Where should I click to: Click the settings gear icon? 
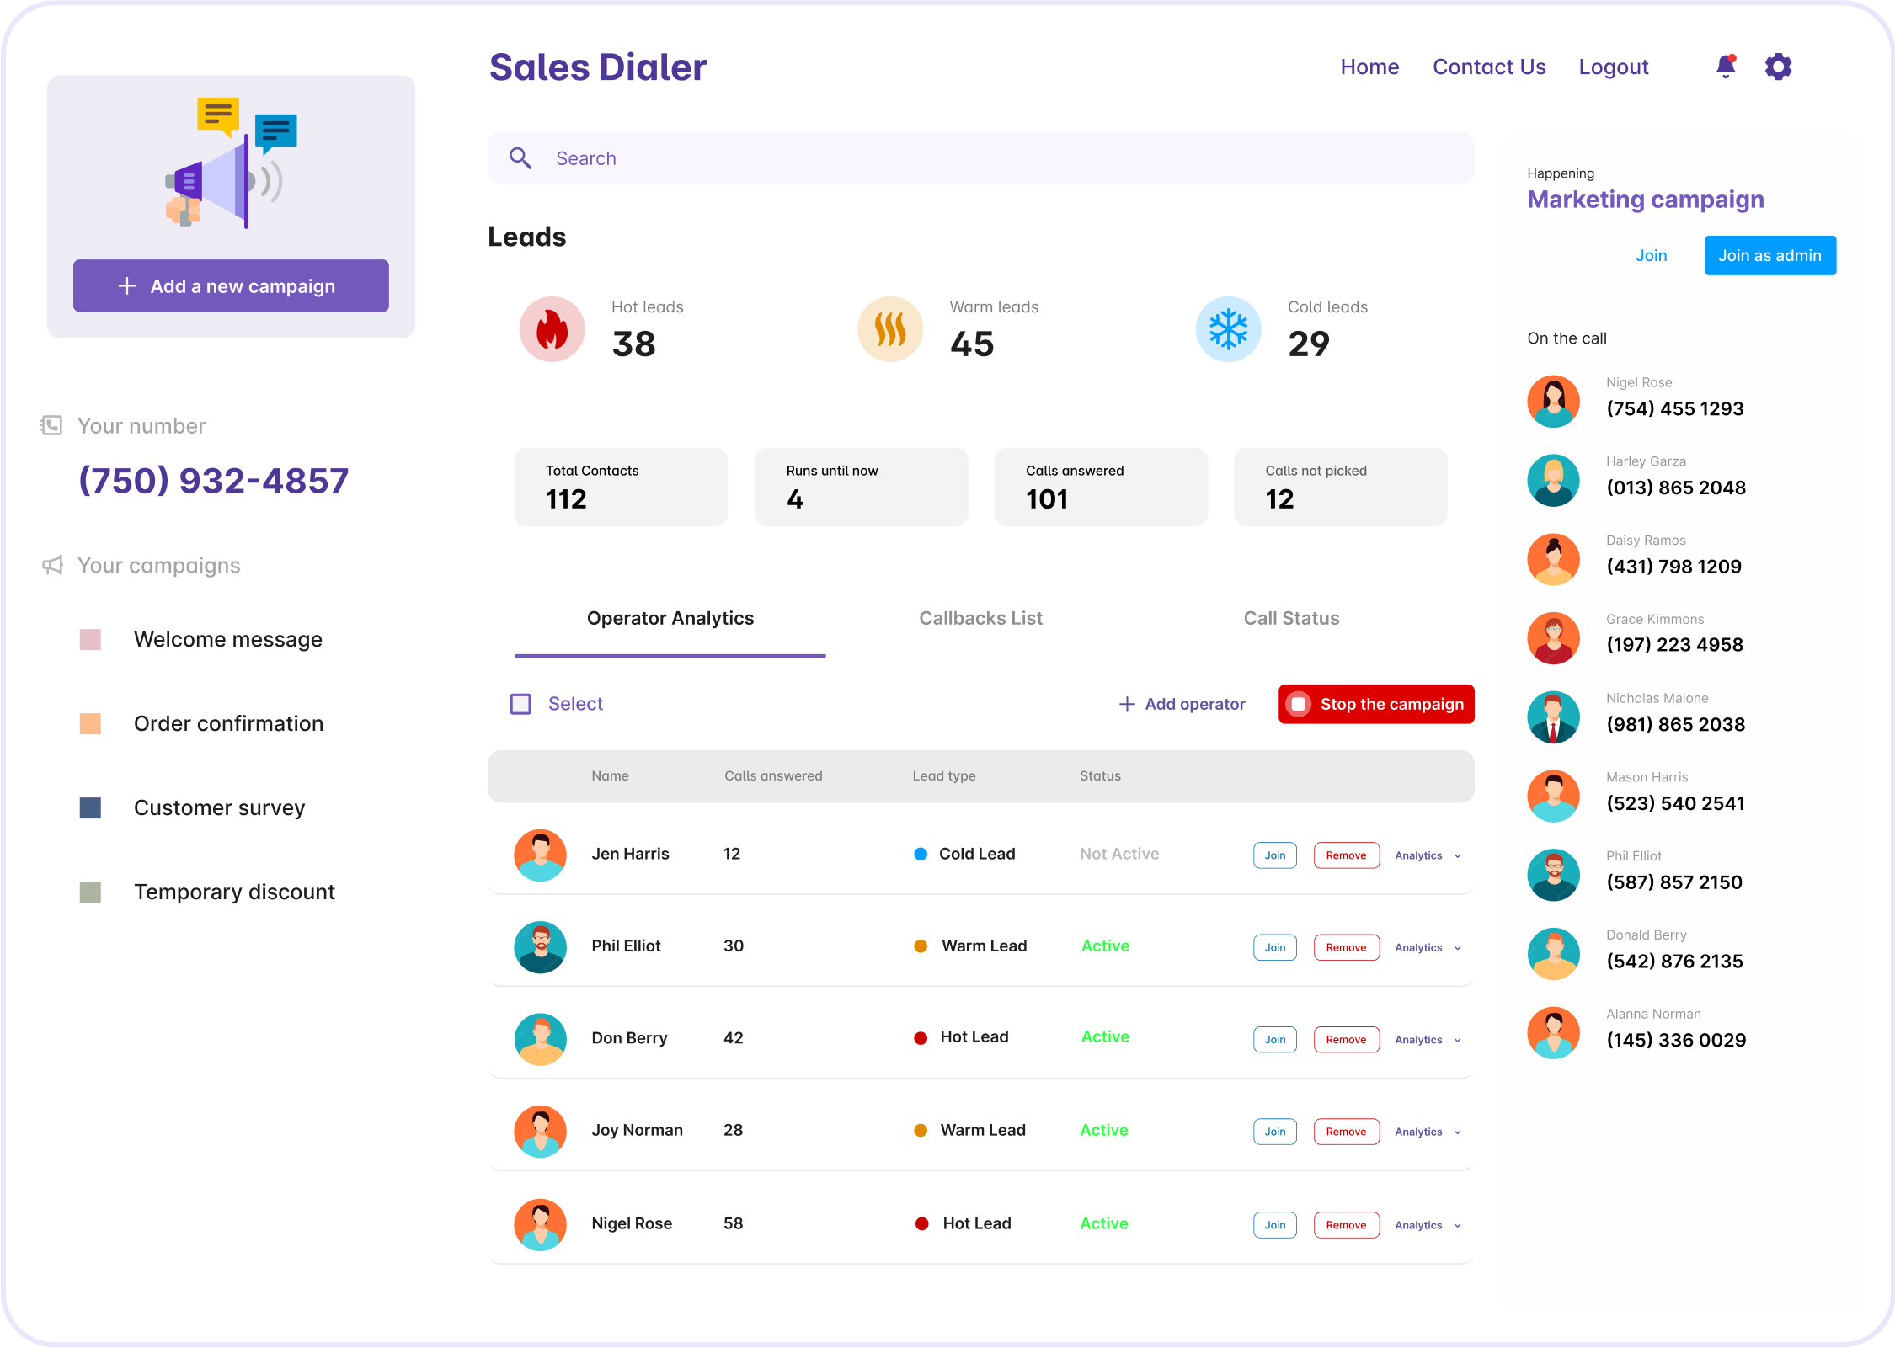coord(1778,66)
